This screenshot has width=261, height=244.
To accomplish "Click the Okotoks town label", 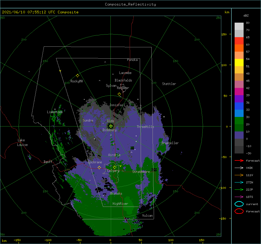I will tap(116, 194).
